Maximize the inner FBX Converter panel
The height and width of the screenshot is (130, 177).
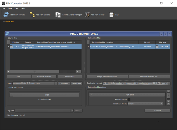point(165,34)
